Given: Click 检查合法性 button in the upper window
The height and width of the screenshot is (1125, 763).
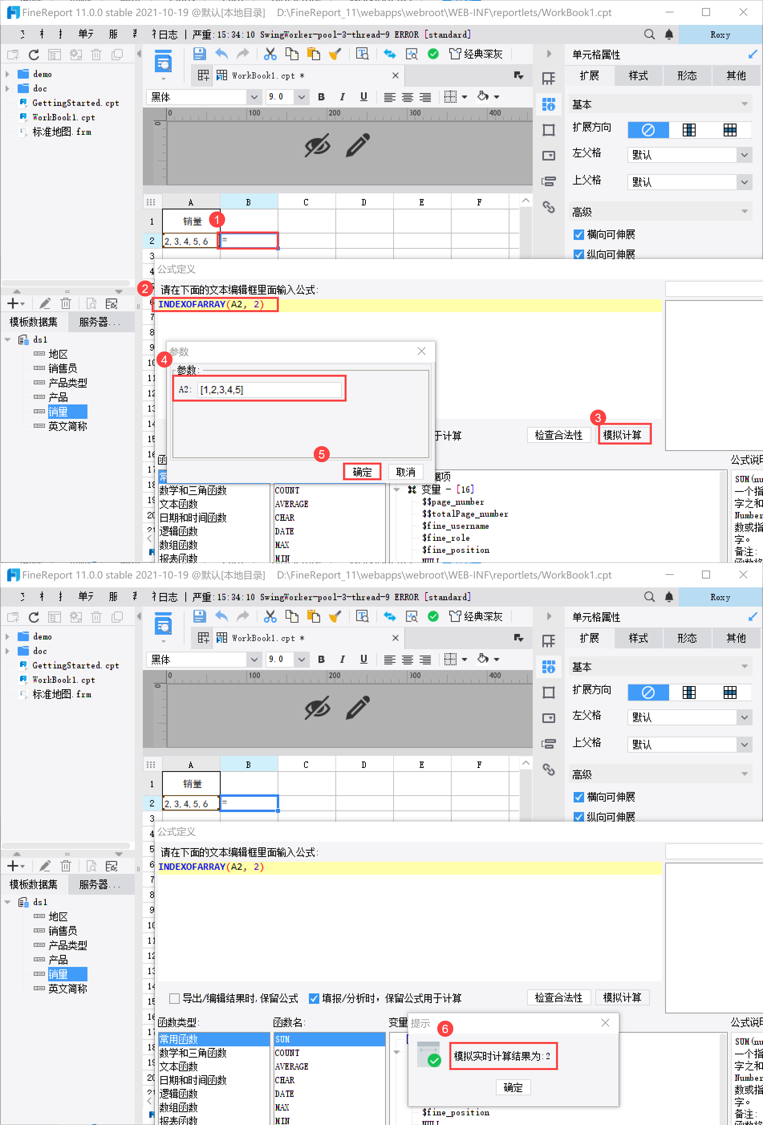Looking at the screenshot, I should point(559,435).
